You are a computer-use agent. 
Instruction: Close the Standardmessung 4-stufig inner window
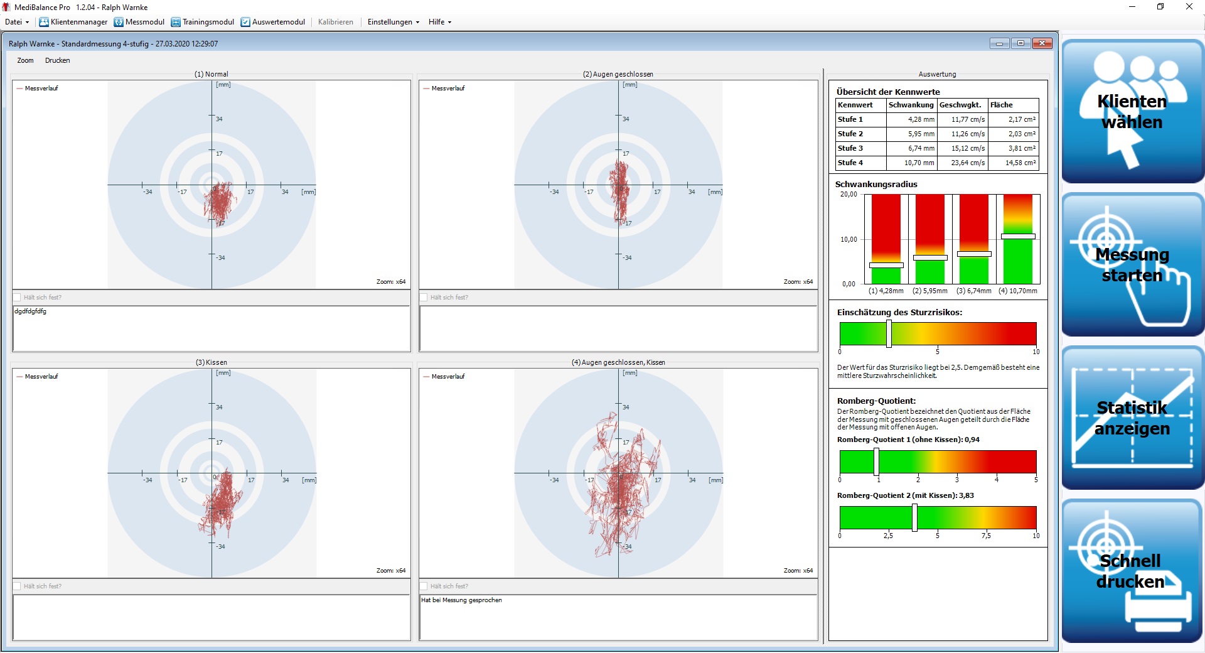(x=1042, y=43)
